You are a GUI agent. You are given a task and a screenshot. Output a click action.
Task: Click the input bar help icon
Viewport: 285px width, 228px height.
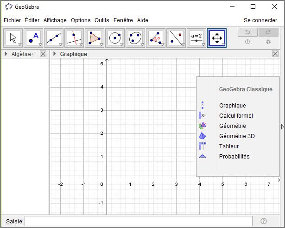pos(264,221)
